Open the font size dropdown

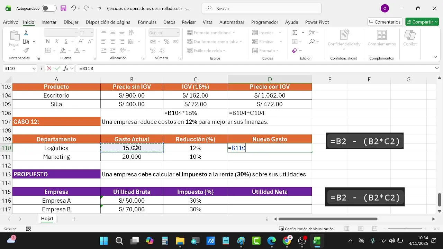coord(92,33)
